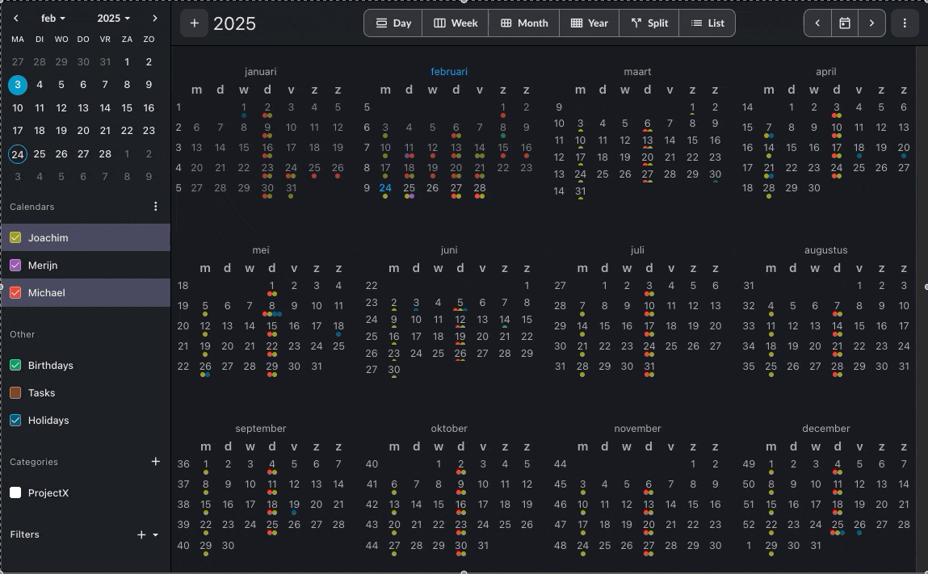Image resolution: width=928 pixels, height=574 pixels.
Task: Toggle the Joachim calendar checkbox
Action: [15, 238]
